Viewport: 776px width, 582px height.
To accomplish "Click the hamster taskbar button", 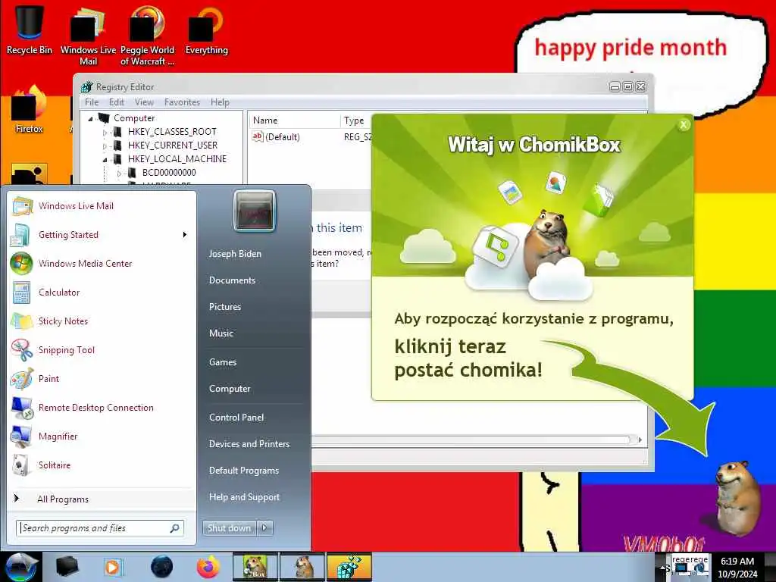I will (302, 567).
